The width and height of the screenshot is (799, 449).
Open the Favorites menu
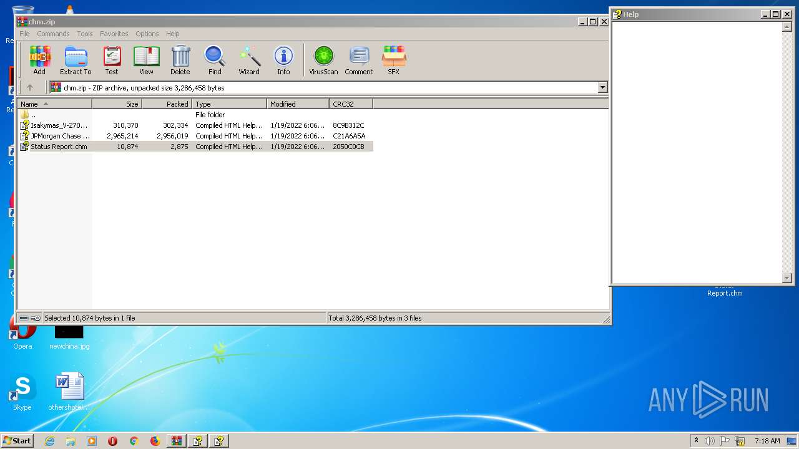114,34
